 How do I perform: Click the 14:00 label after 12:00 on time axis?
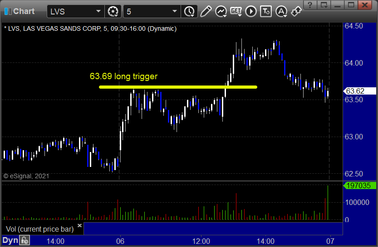pyautogui.click(x=265, y=241)
